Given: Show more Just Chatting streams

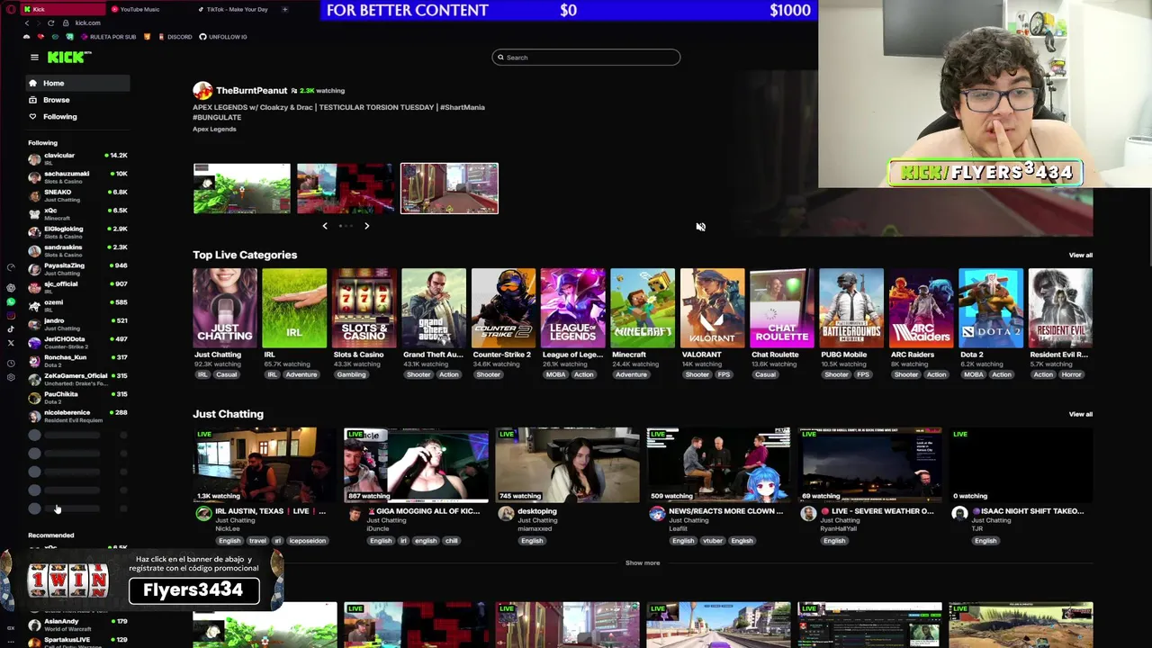Looking at the screenshot, I should [643, 563].
